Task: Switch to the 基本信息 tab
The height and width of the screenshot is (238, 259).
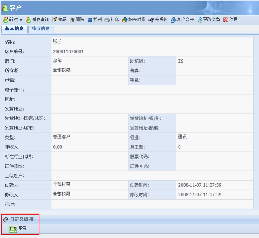Action: point(14,29)
